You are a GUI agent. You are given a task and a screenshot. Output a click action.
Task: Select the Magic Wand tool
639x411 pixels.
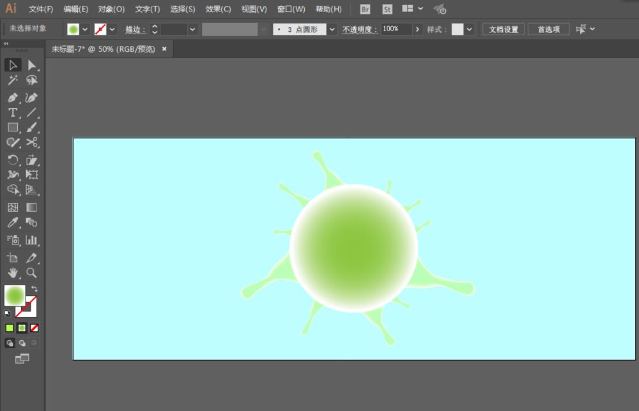point(12,80)
